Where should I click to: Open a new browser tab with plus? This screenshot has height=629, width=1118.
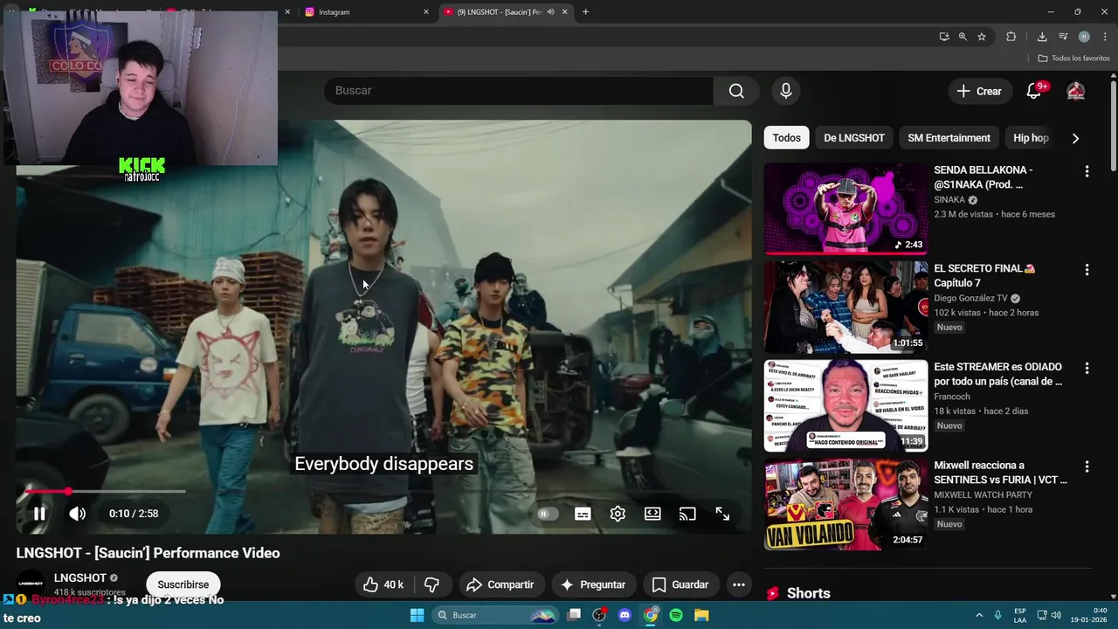585,12
